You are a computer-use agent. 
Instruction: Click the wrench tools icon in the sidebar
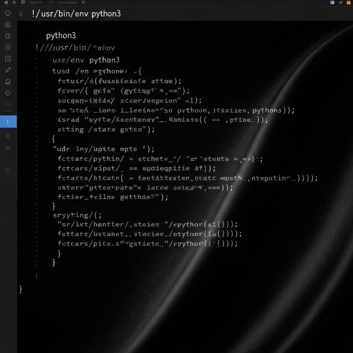(x=8, y=70)
